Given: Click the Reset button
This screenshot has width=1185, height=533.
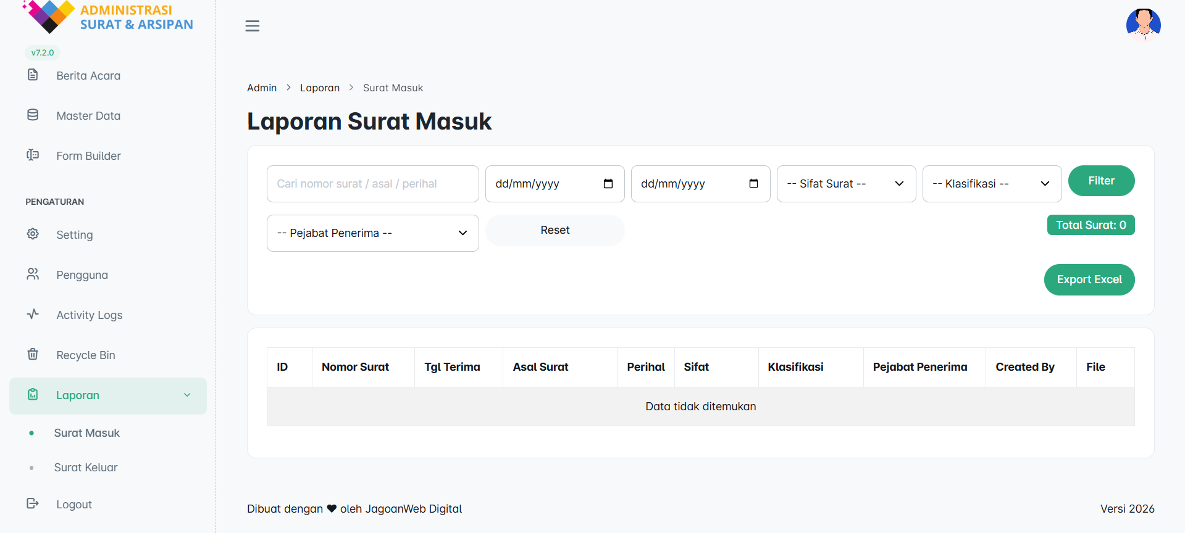Looking at the screenshot, I should click(x=555, y=230).
